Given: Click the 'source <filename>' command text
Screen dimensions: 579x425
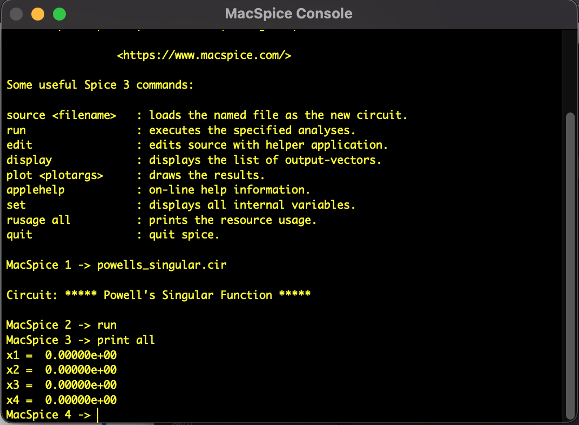Looking at the screenshot, I should click(x=62, y=115).
